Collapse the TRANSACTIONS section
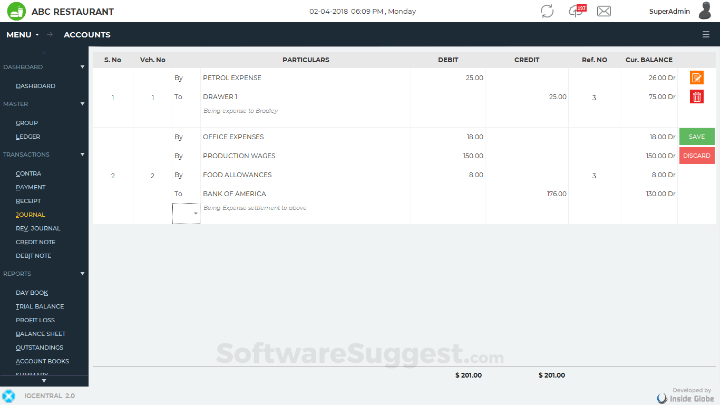The image size is (720, 405). (82, 154)
